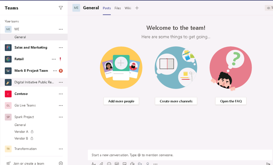
Task: Click the SP Spark Project avatar
Action: coord(8,117)
